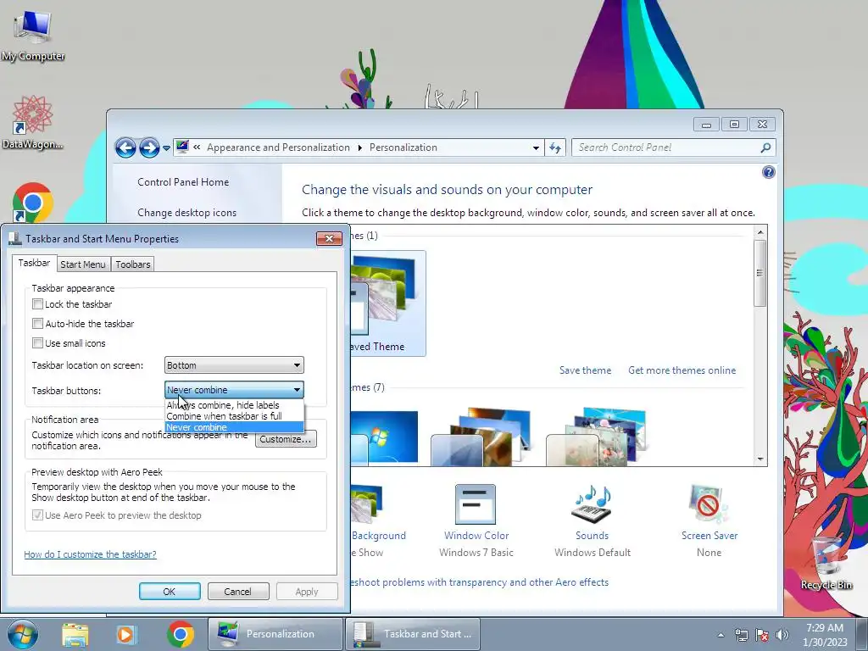The image size is (868, 651).
Task: Check Lock the taskbar
Action: pos(37,304)
